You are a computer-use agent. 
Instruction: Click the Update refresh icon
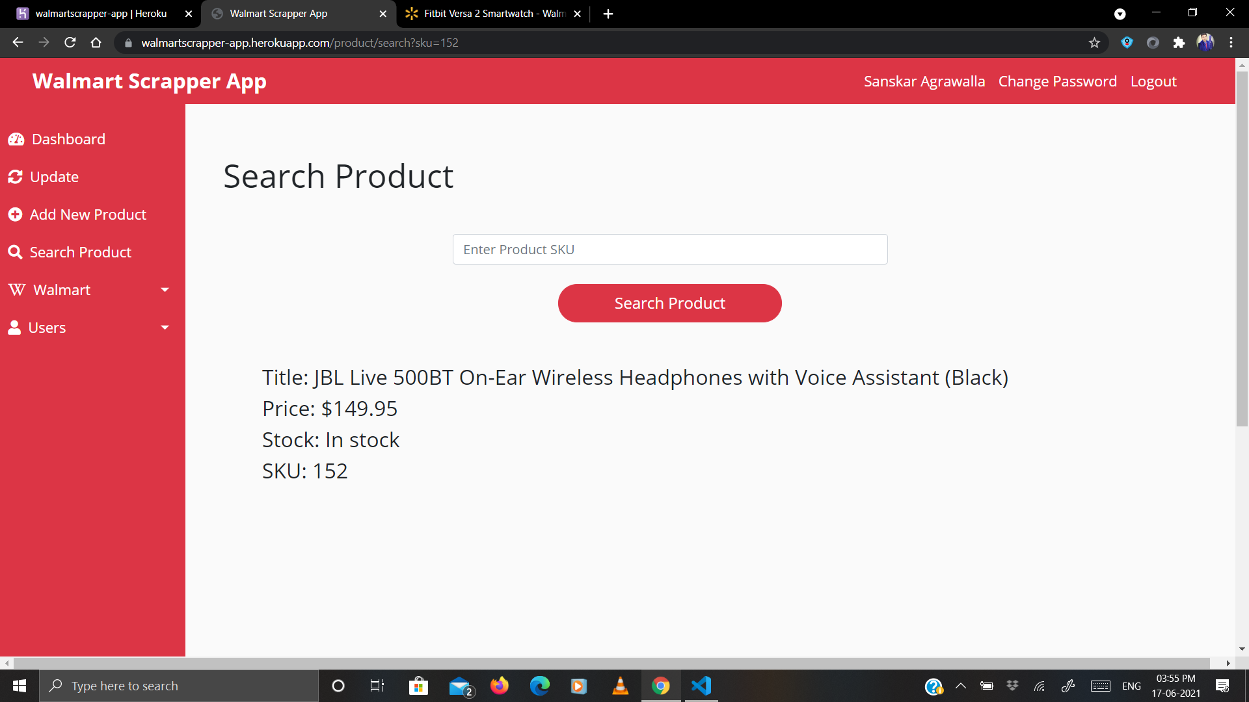[16, 177]
